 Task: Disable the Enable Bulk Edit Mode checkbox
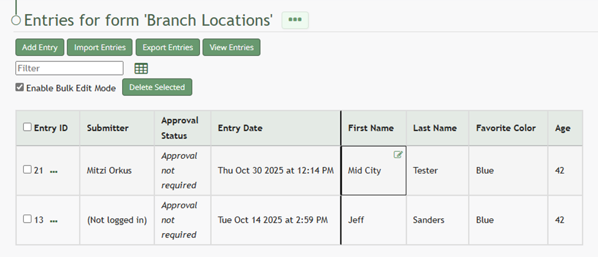point(20,88)
